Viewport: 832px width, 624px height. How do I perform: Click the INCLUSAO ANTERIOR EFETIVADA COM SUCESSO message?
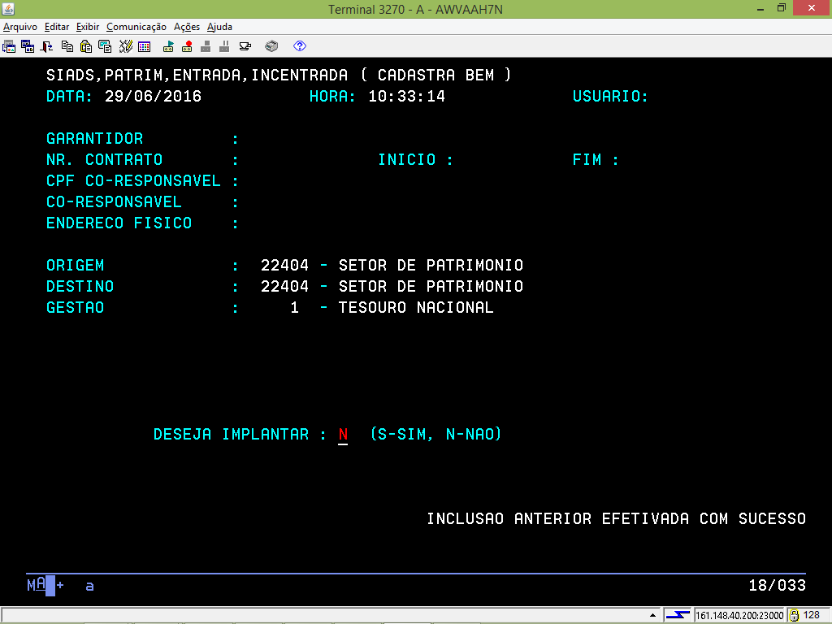617,518
